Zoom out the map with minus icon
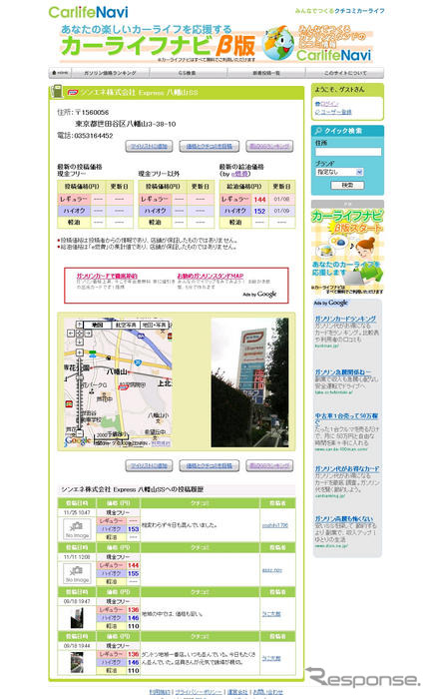432x699 pixels. 79,432
